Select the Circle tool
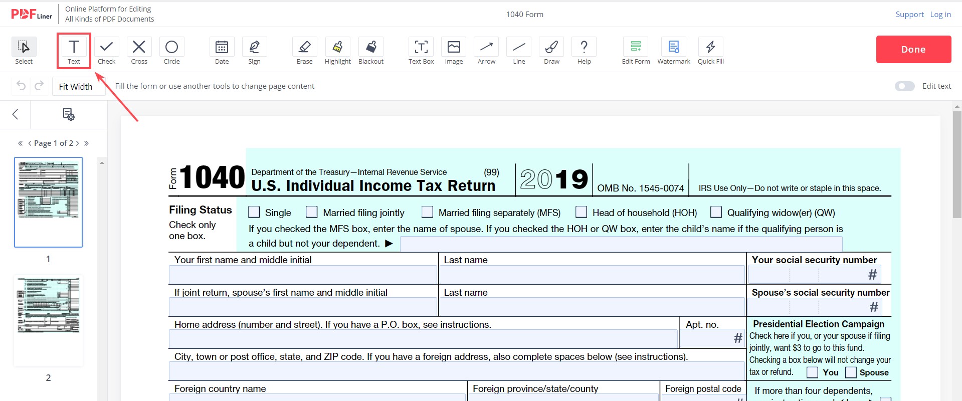 tap(171, 51)
